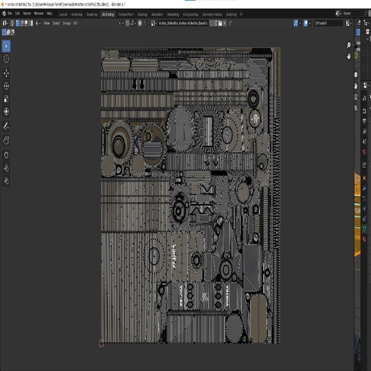The image size is (371, 371).
Task: Open the World properties tab
Action: [364, 152]
